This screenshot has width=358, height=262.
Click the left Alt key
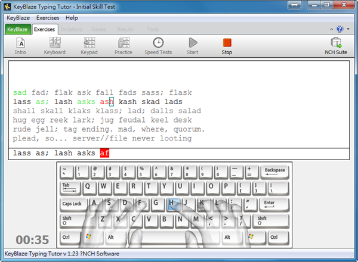tap(116, 238)
